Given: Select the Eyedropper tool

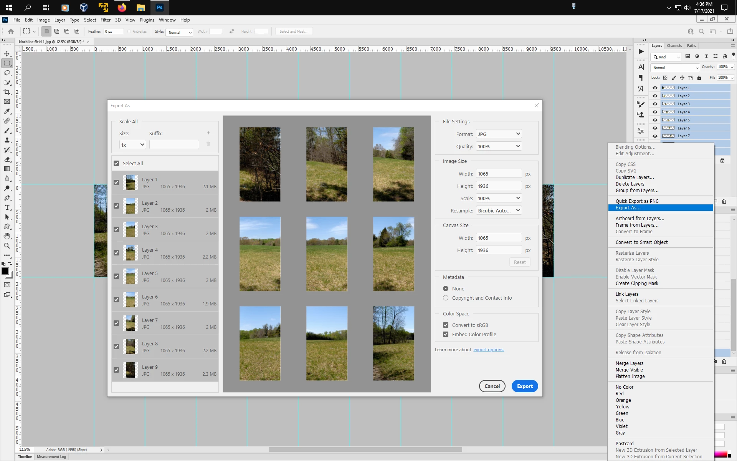Looking at the screenshot, I should pyautogui.click(x=7, y=111).
